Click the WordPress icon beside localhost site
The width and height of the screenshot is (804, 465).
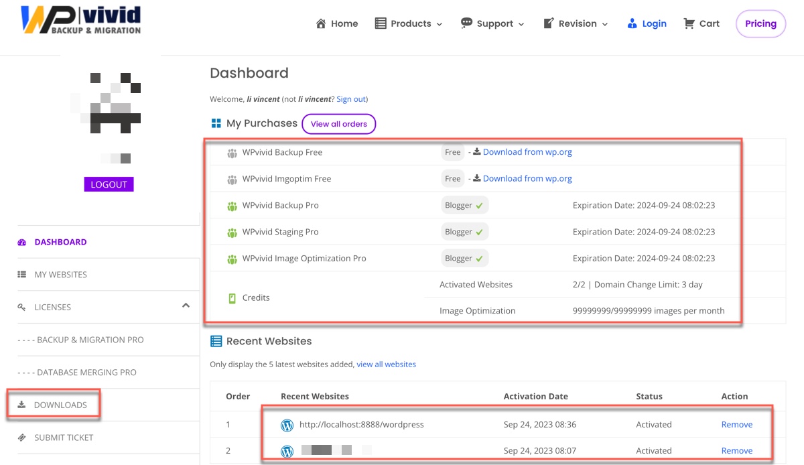287,425
